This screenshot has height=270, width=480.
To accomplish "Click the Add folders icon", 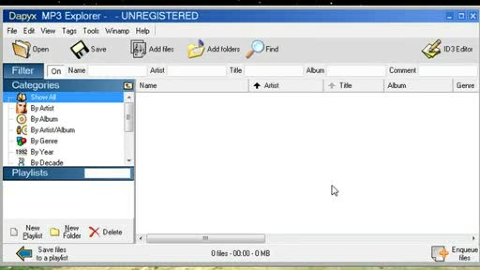I will [x=196, y=49].
